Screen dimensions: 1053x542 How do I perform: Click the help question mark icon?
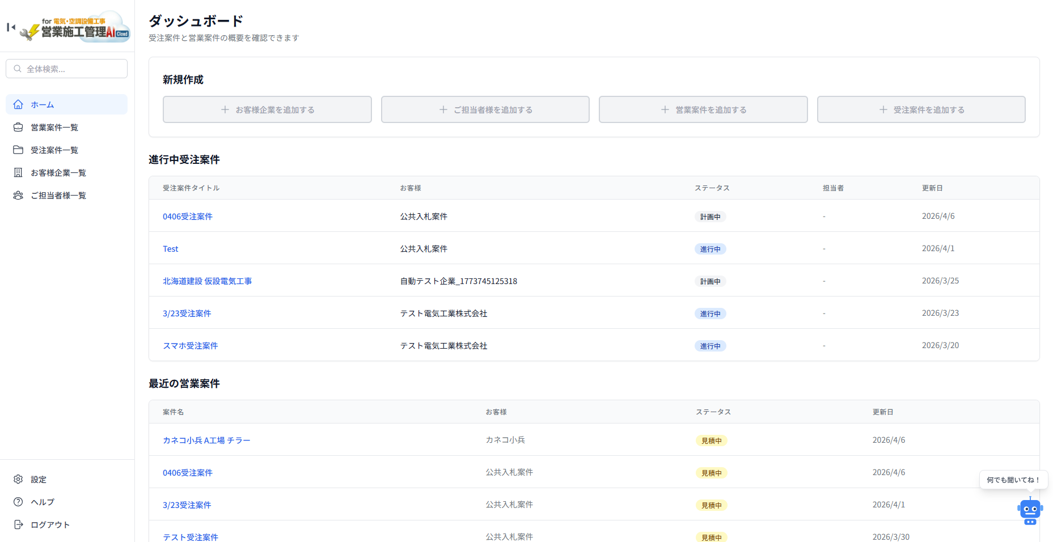coord(18,502)
